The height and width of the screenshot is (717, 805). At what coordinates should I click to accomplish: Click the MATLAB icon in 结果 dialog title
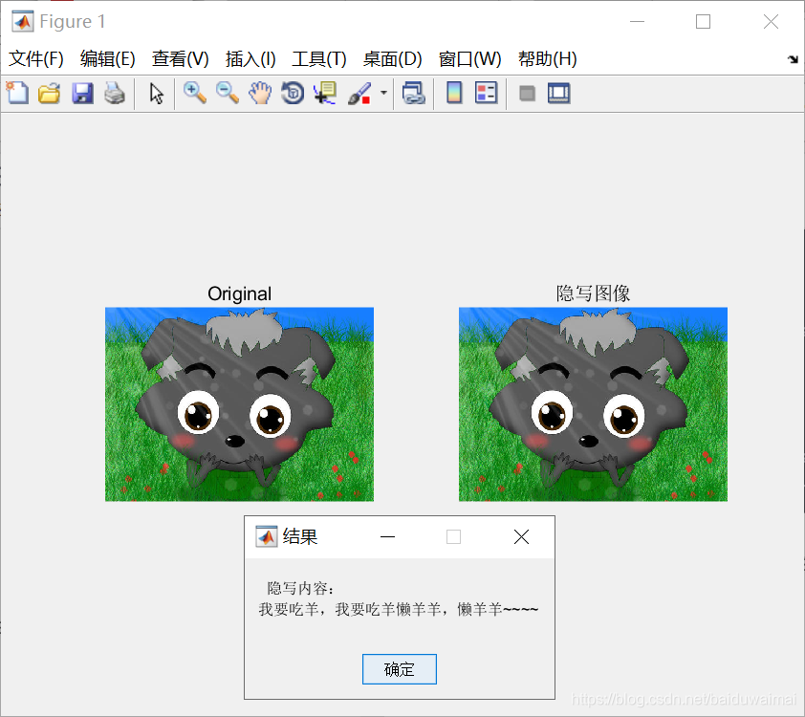point(267,537)
